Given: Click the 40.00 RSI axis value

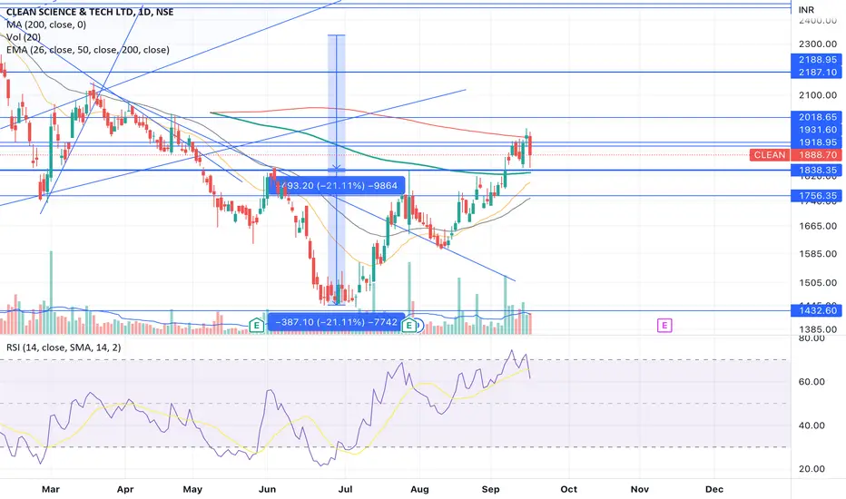Looking at the screenshot, I should tap(812, 426).
